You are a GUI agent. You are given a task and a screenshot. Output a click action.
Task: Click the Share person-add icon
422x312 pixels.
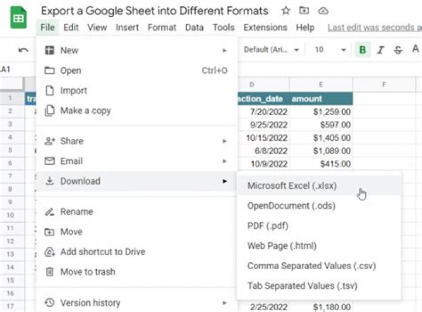coord(49,141)
